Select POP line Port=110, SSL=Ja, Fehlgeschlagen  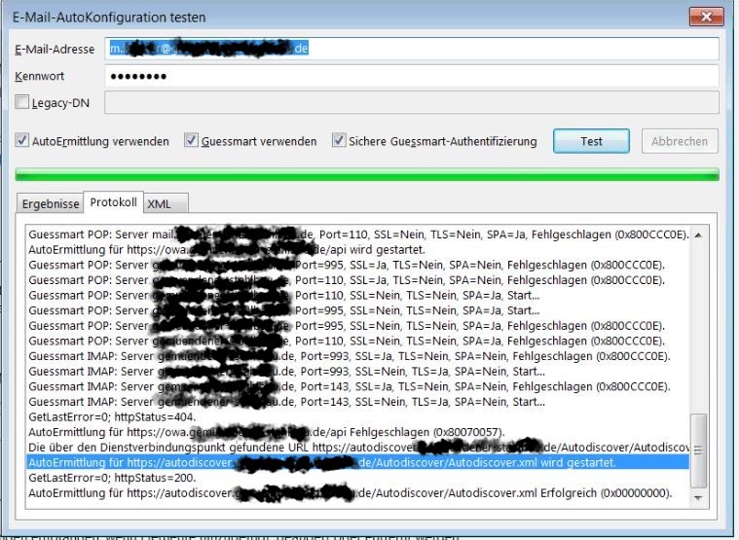tap(347, 280)
